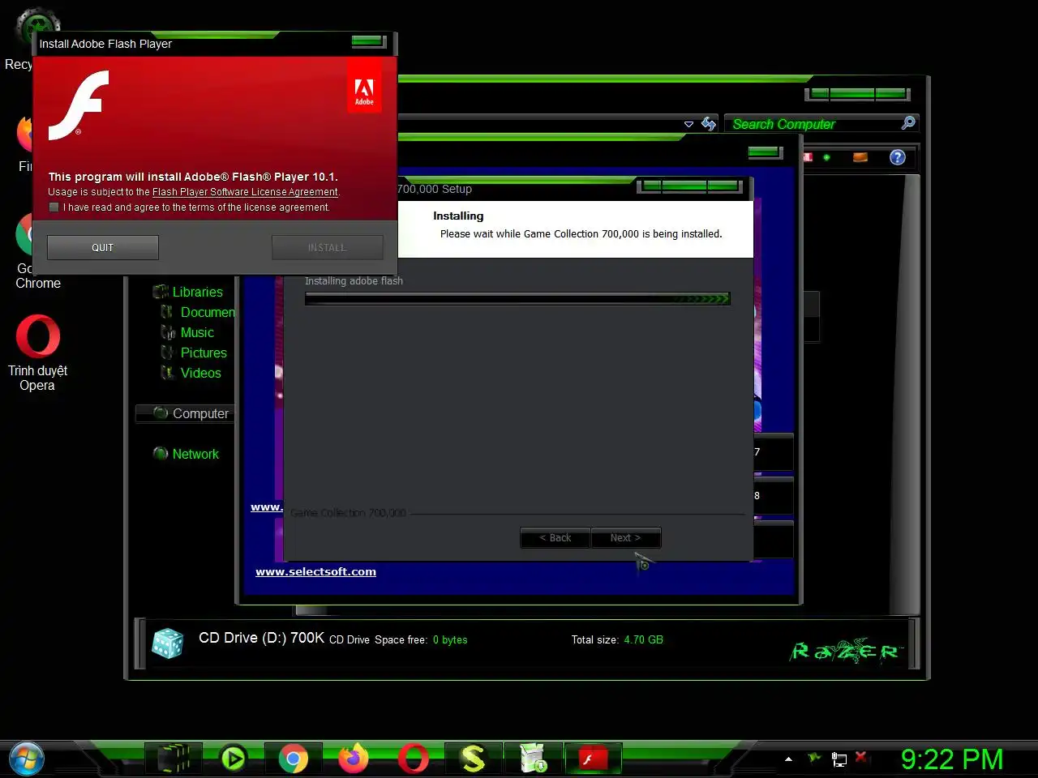The image size is (1038, 778).
Task: Select Computer in the navigation pane
Action: click(x=200, y=413)
